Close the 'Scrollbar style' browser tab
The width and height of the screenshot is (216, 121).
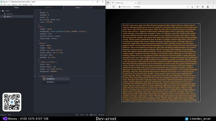(136, 3)
